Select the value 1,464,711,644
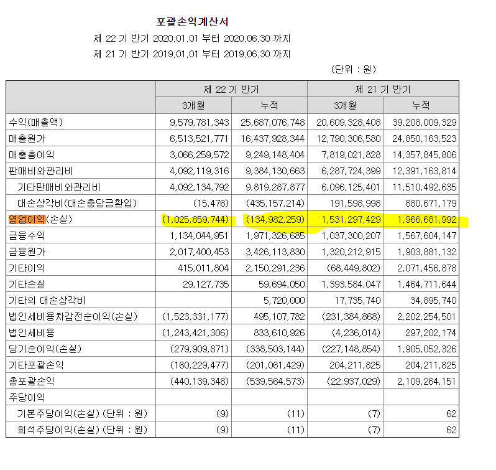This screenshot has width=496, height=470. (x=427, y=284)
